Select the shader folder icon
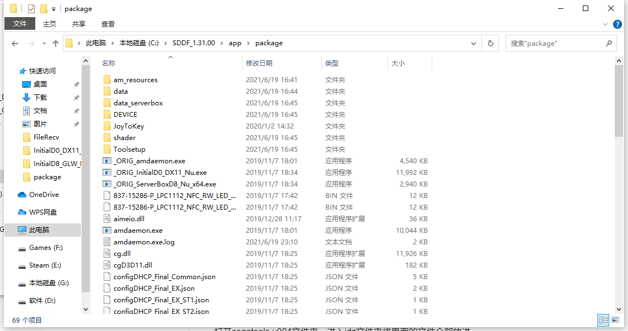 [107, 137]
